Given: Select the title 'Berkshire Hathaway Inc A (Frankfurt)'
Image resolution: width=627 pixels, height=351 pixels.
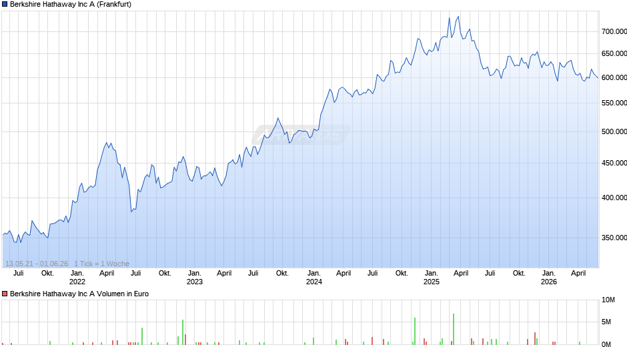Looking at the screenshot, I should pyautogui.click(x=71, y=5).
